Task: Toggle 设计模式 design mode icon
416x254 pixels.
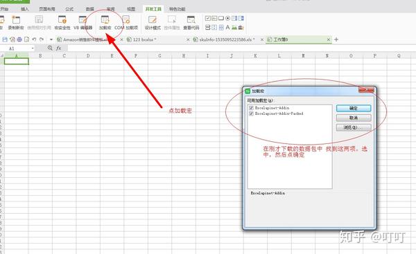Action: coord(153,23)
